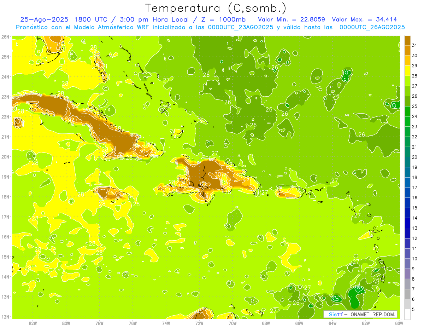Click the color scale label "25"
The height and width of the screenshot is (328, 424).
(415, 106)
